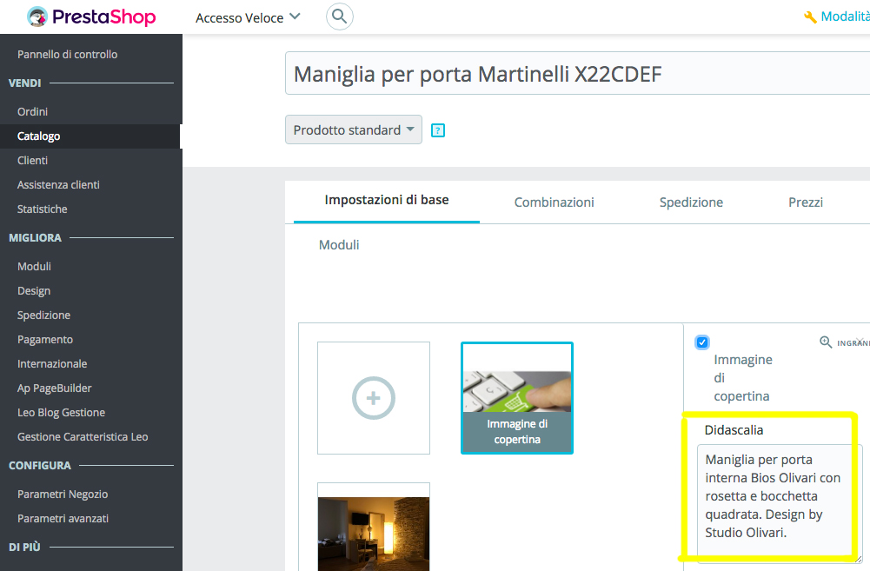This screenshot has height=571, width=870.
Task: Select the Prezzi tab
Action: pos(806,202)
